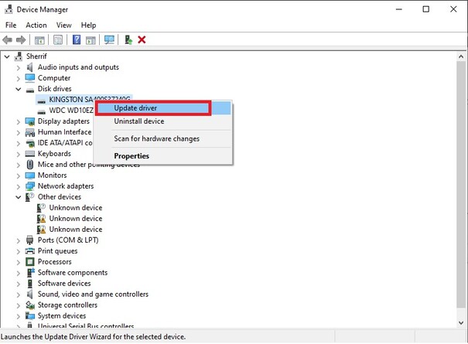The image size is (468, 344).
Task: Expand the Keyboards category chevron
Action: tap(19, 155)
